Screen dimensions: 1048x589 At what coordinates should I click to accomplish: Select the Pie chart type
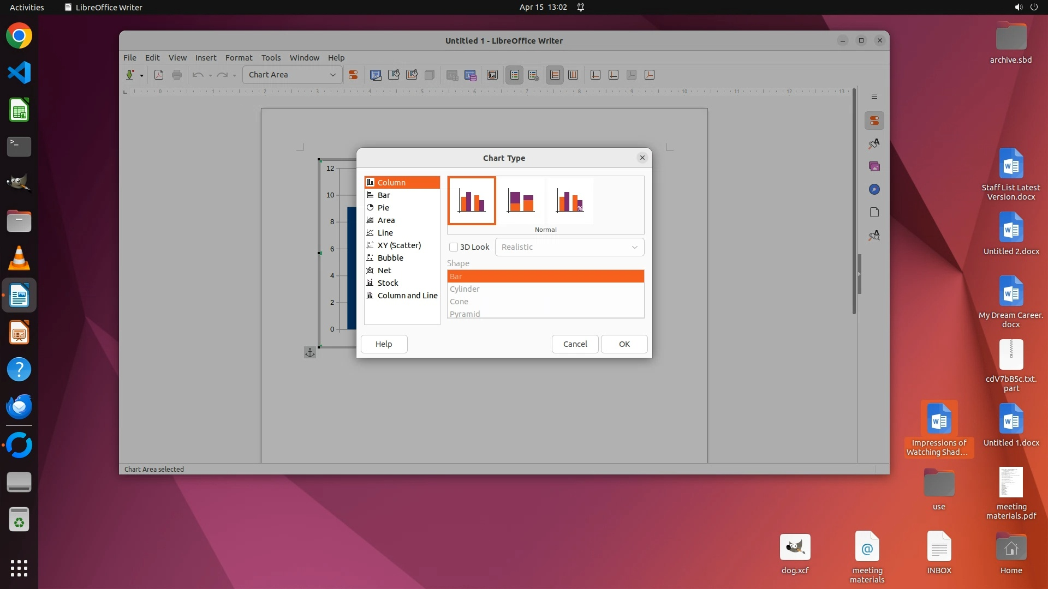click(x=383, y=208)
